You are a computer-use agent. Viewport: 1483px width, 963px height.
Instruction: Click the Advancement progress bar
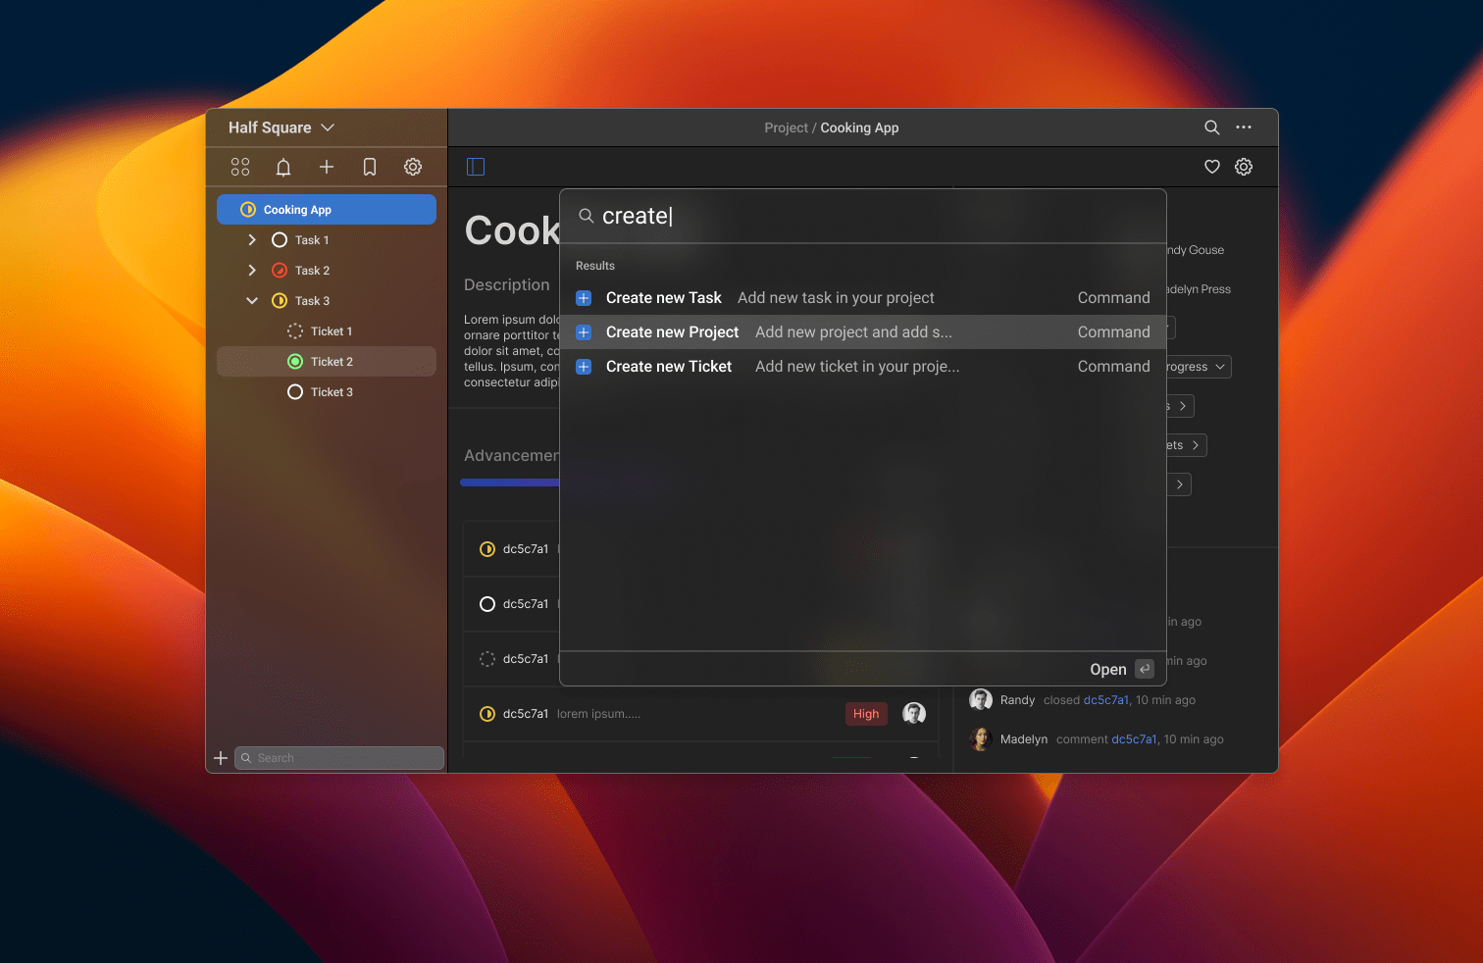pos(510,482)
